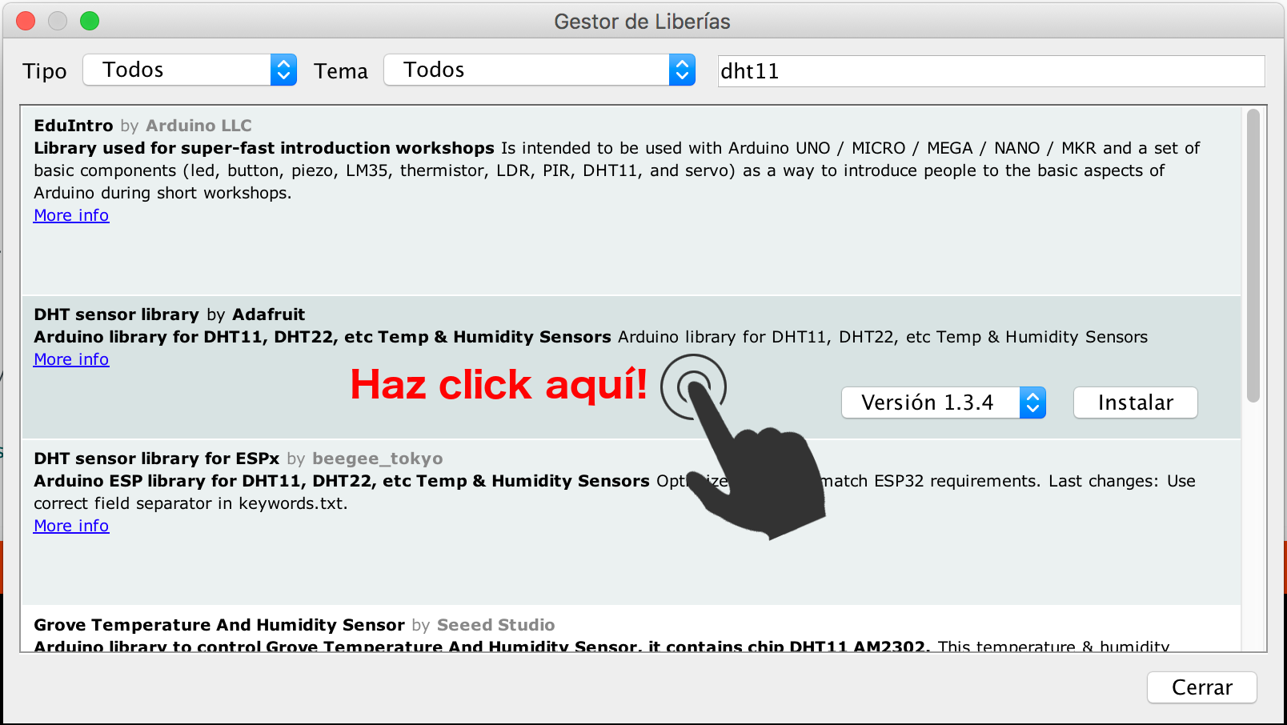Open the Tipo dropdown set to Todos
This screenshot has height=725, width=1287.
click(190, 70)
